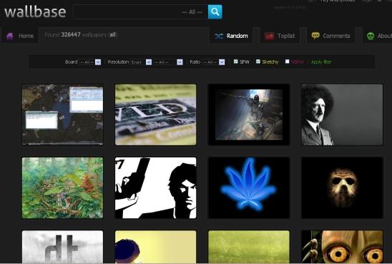
Task: Open the Comments tab
Action: coord(330,36)
